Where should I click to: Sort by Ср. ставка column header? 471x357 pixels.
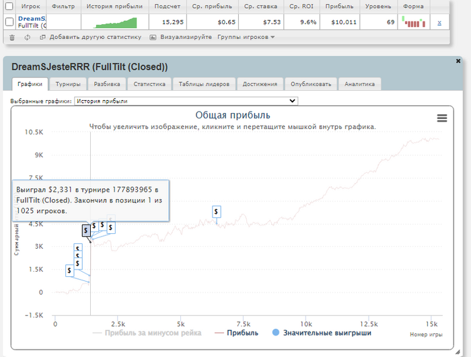(261, 6)
